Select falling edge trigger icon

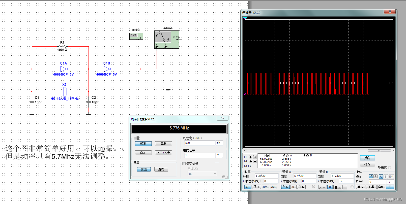pyautogui.click(x=375, y=177)
